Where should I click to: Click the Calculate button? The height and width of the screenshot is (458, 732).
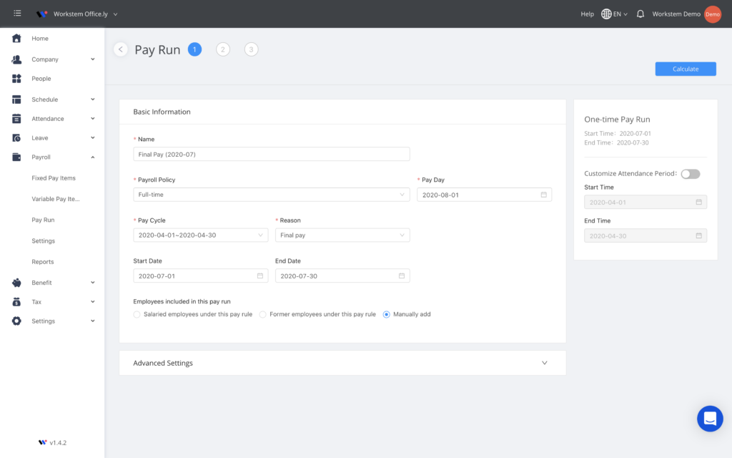(685, 69)
